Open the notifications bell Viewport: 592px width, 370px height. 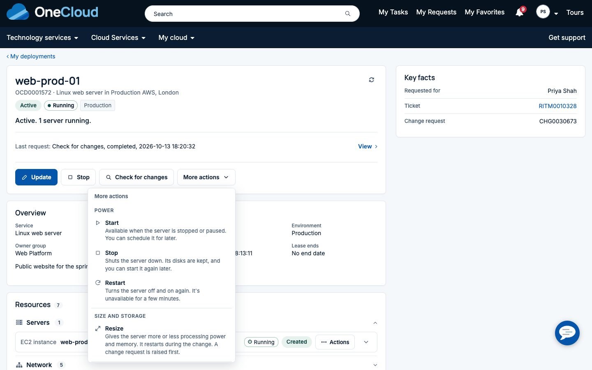tap(520, 12)
